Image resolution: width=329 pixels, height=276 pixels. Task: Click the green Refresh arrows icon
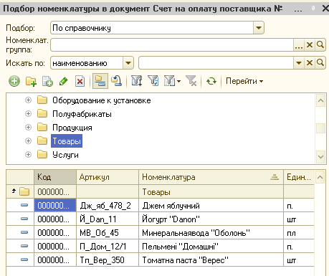211,81
